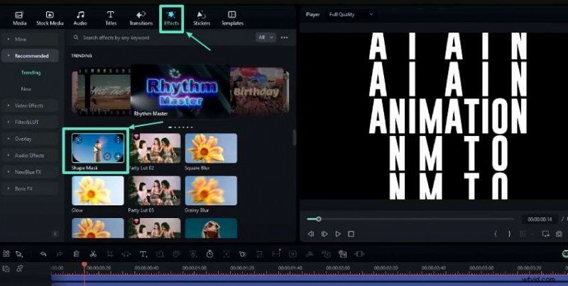Open the All filter dropdown
This screenshot has height=286, width=568.
[265, 37]
